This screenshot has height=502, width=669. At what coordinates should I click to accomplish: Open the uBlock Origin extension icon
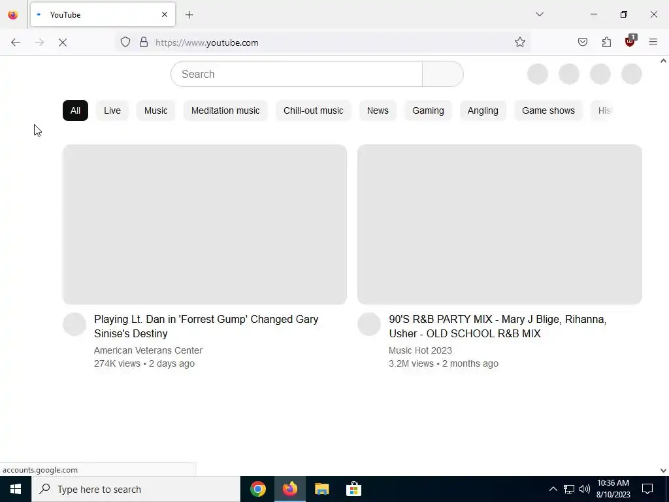[x=630, y=41]
